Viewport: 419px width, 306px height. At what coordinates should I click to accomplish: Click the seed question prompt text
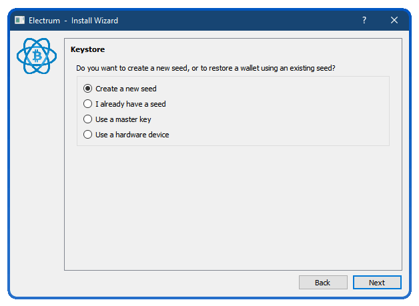coord(205,69)
